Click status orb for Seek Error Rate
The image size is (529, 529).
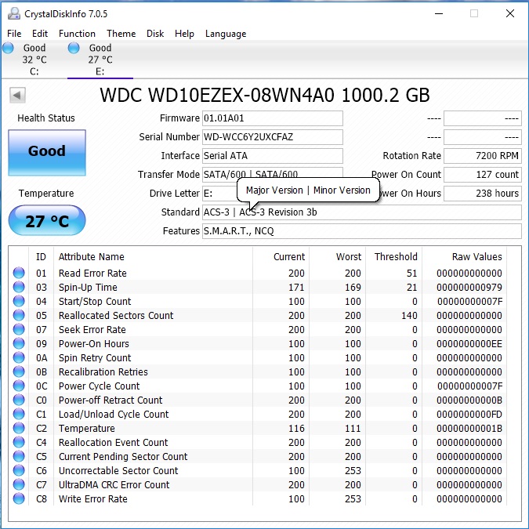(19, 329)
